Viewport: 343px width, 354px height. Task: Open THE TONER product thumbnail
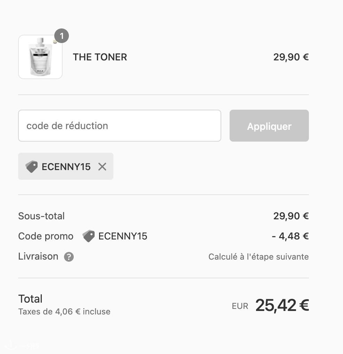[x=40, y=57]
